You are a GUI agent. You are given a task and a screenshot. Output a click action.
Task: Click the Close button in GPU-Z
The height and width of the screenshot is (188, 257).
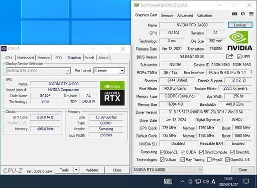(x=242, y=170)
